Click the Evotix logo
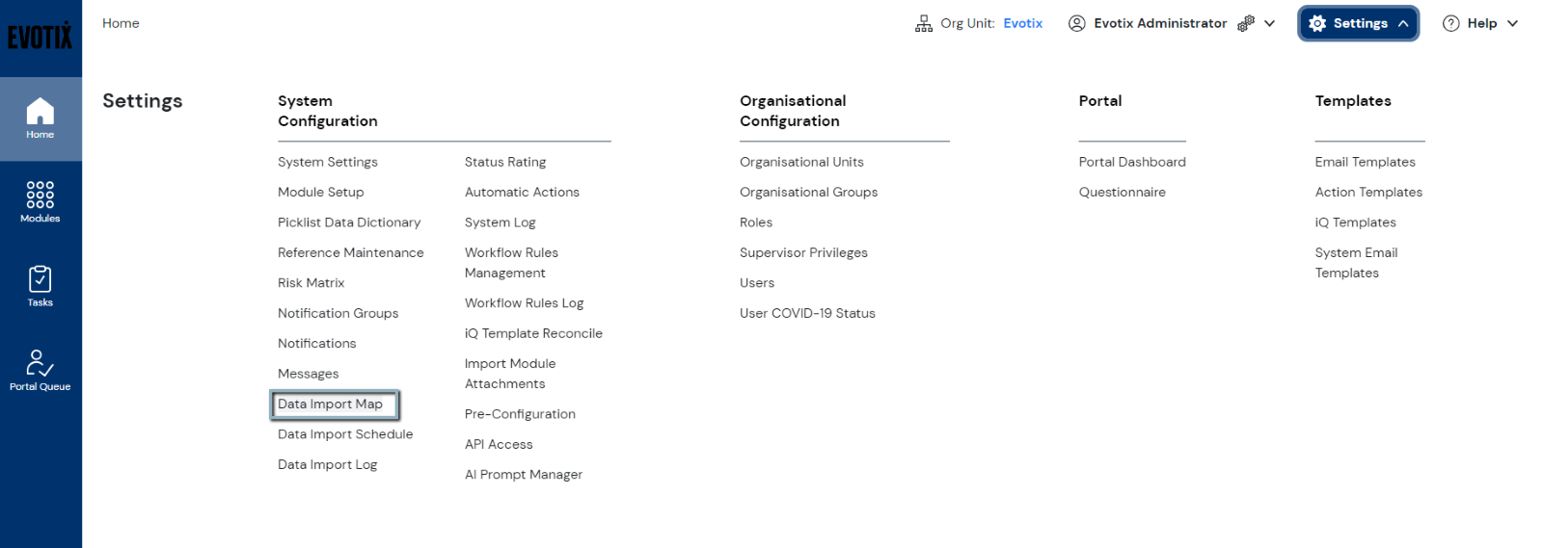 click(x=41, y=37)
